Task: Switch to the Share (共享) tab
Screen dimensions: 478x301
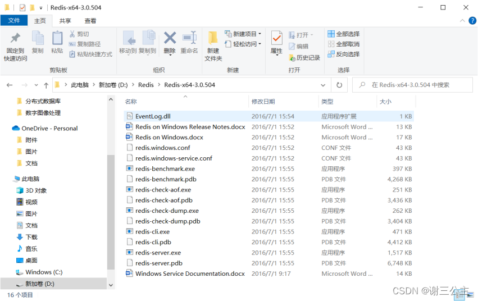Action: point(65,21)
